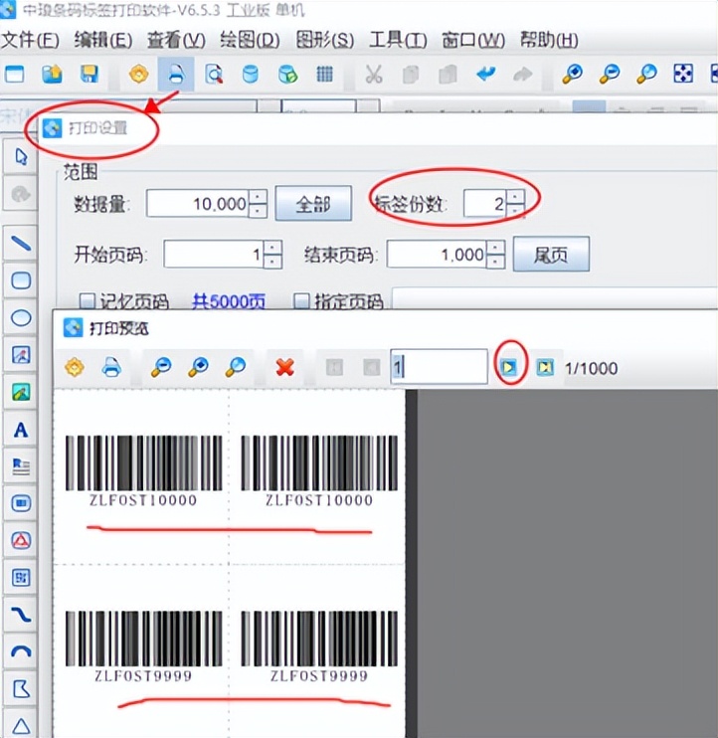Select the Ellipse drawing tool
This screenshot has width=718, height=738.
21,317
